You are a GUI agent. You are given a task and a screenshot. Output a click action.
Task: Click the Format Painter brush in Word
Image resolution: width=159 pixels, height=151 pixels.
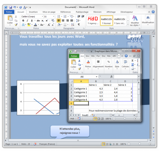(x=16, y=25)
